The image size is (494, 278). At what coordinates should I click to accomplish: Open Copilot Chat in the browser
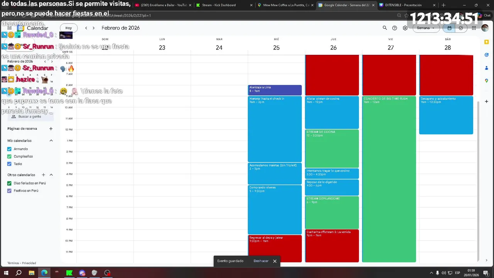tap(484, 15)
